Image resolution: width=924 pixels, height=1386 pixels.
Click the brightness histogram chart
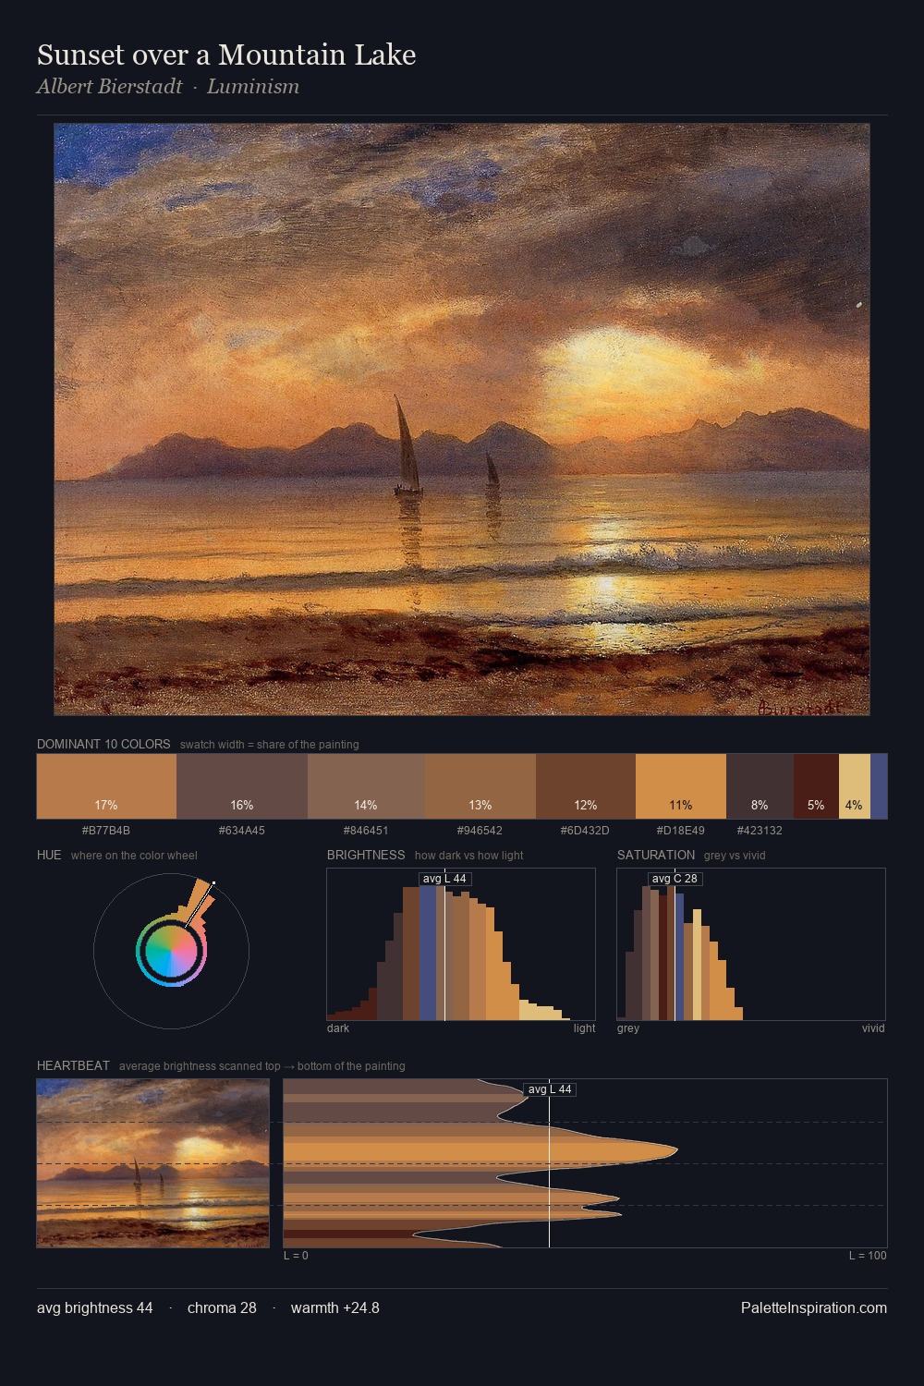click(461, 944)
